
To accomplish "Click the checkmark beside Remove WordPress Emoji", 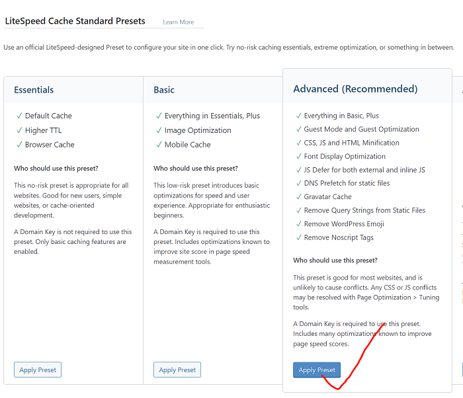I will [x=298, y=224].
